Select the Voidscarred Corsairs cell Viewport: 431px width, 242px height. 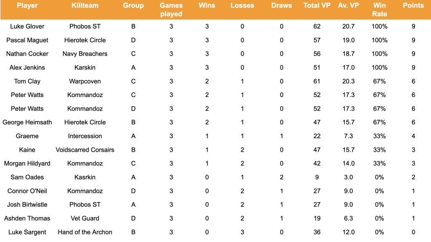pyautogui.click(x=85, y=150)
